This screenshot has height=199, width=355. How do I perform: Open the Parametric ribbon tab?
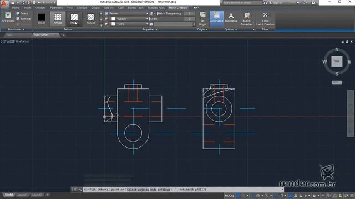(x=57, y=8)
